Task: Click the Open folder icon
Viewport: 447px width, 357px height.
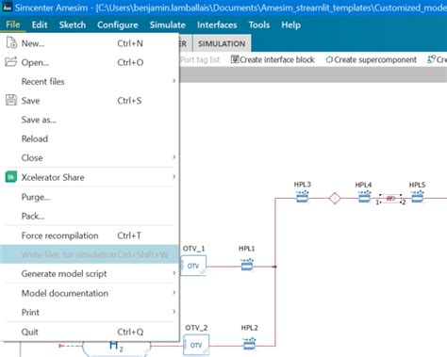Action: click(x=11, y=62)
